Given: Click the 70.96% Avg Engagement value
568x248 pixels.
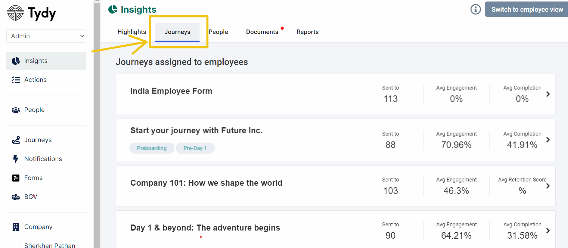Looking at the screenshot, I should point(456,145).
